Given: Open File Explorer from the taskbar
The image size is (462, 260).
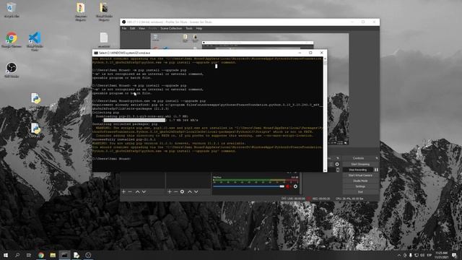Looking at the screenshot, I should pos(53,255).
